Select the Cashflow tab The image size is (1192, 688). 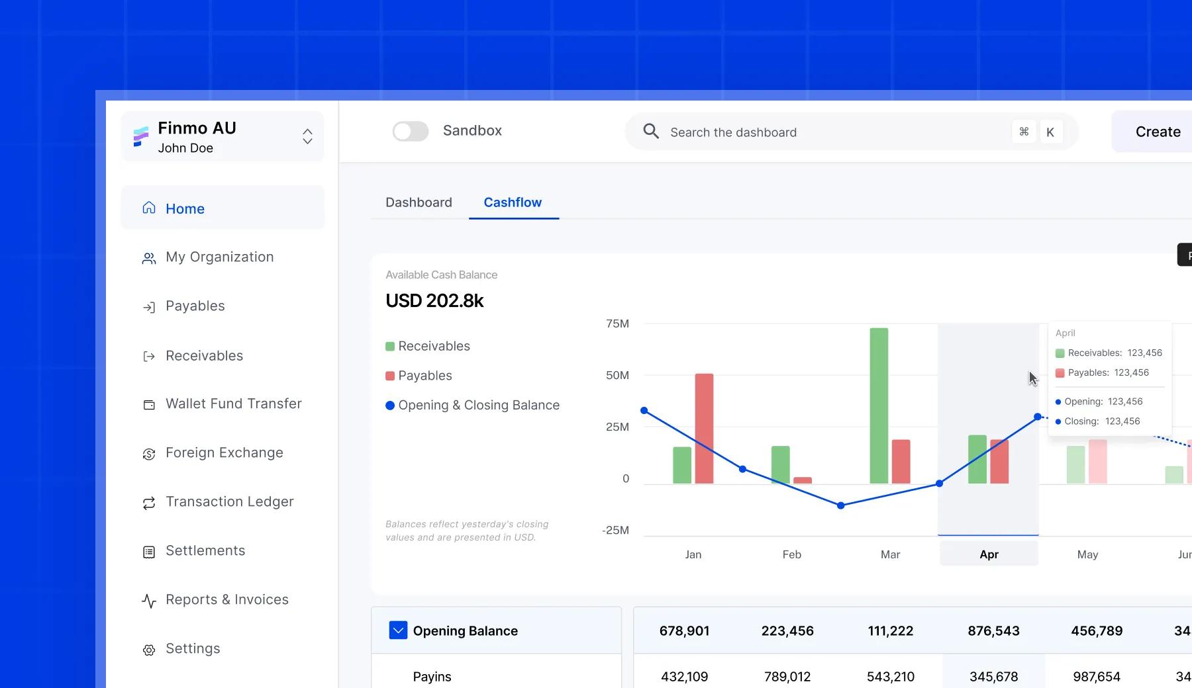[513, 202]
